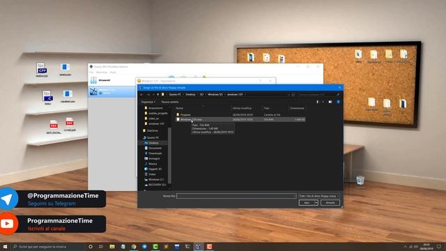Viewport: 446px width, 251px height.
Task: Open the floppy file type filter dropdown
Action: [x=319, y=196]
